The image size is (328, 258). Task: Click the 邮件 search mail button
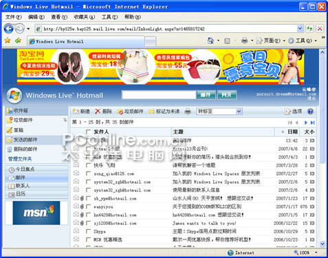pyautogui.click(x=206, y=95)
